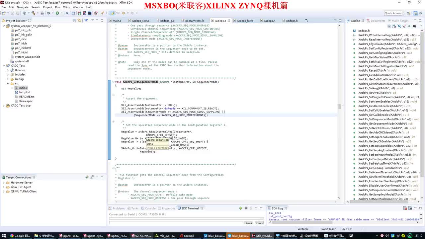Viewport: 425px width, 239px height.
Task: Open the Navigate menu
Action: tap(23, 7)
